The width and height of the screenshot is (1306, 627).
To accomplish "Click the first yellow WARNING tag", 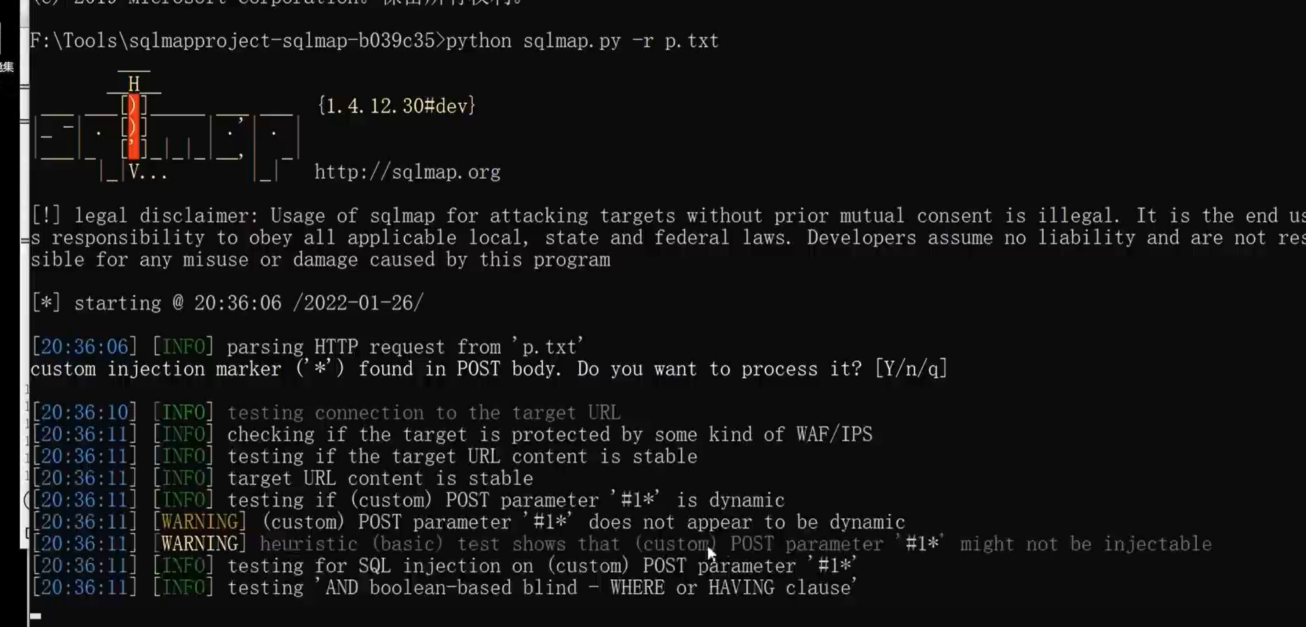I will tap(199, 522).
